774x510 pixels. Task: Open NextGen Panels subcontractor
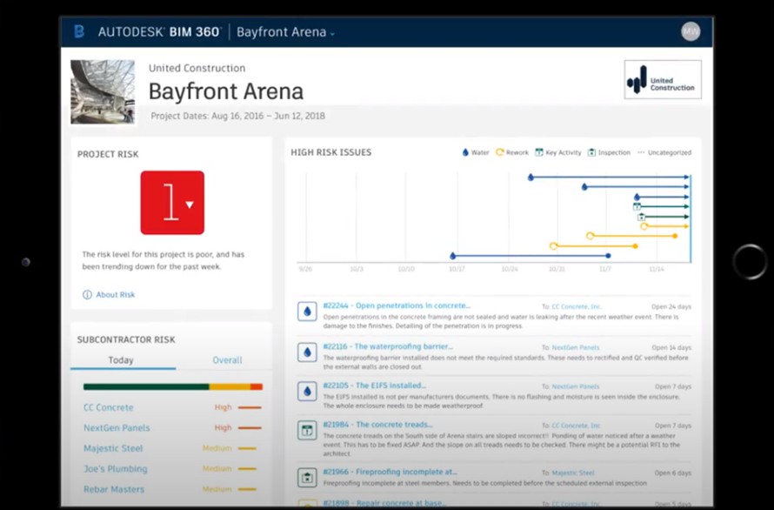pos(117,428)
